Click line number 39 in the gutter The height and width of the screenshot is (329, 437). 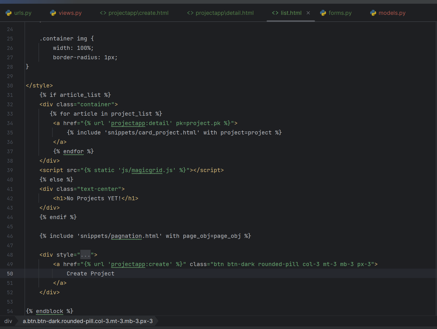(x=10, y=170)
